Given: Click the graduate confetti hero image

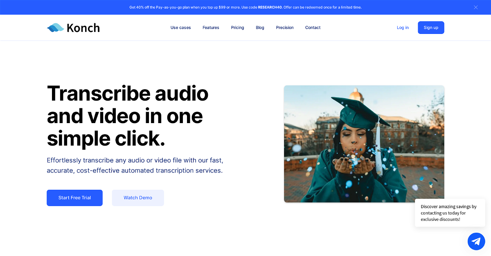Looking at the screenshot, I should 364,144.
